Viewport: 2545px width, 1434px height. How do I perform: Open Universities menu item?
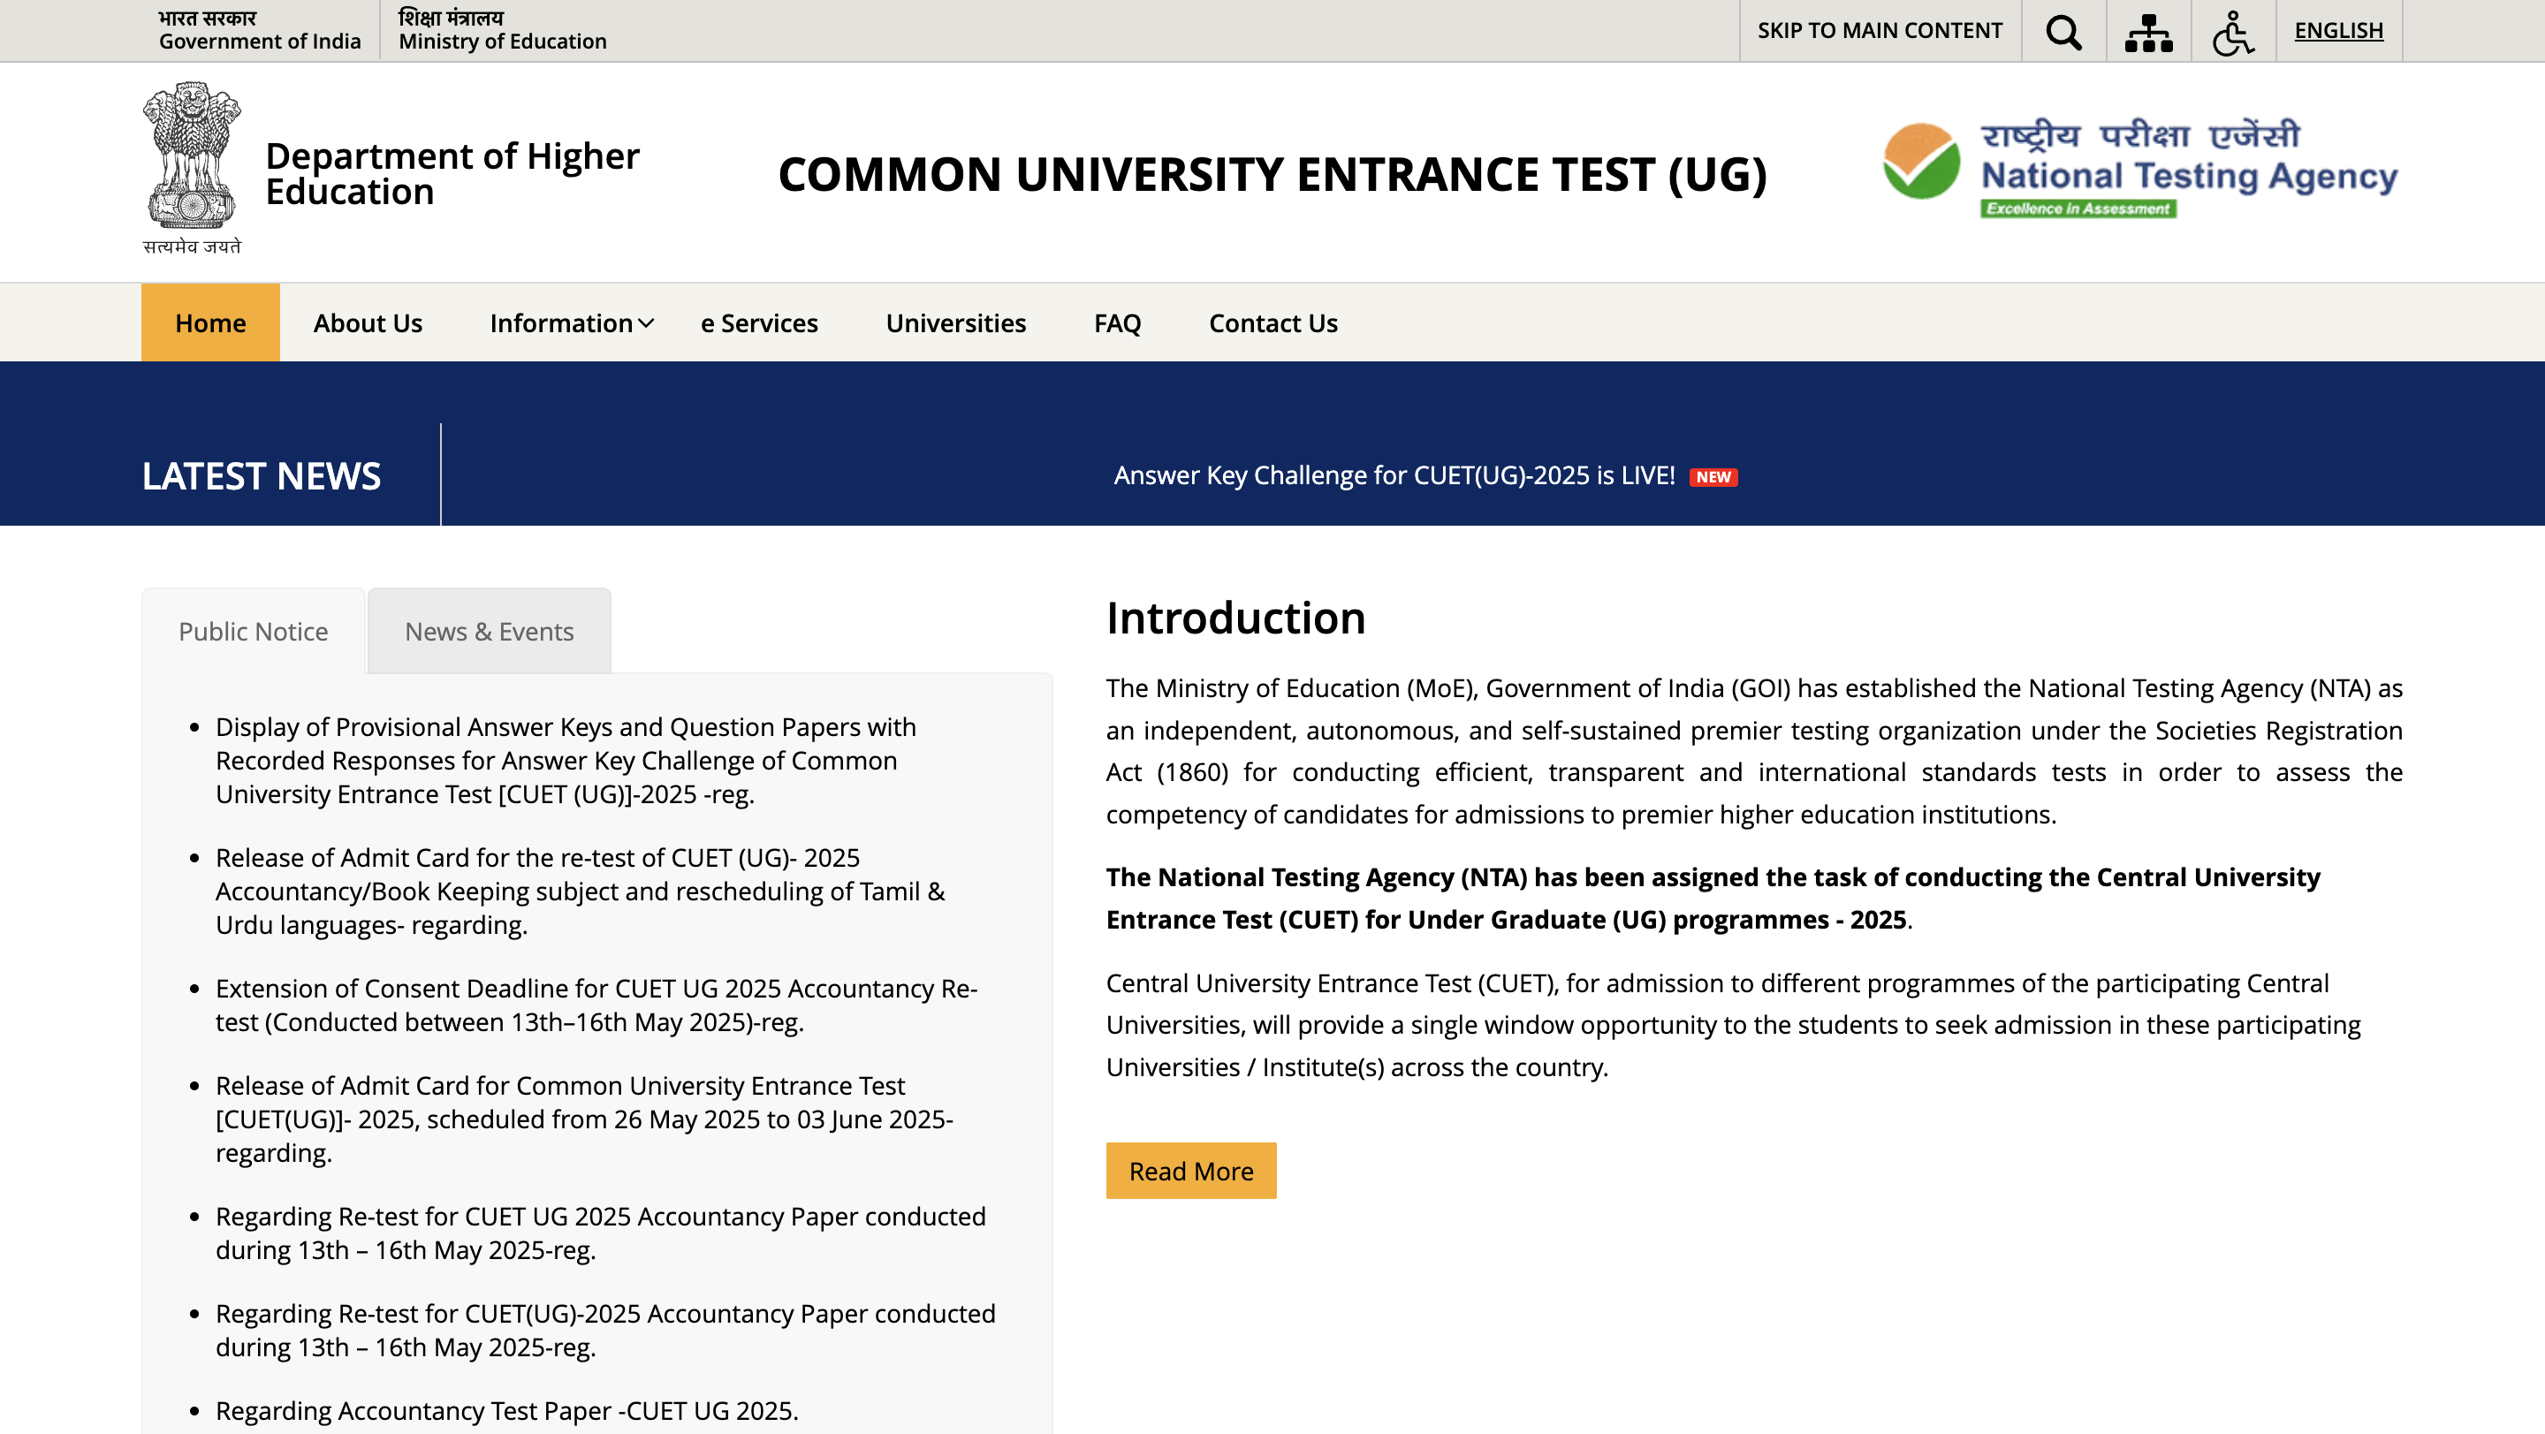pyautogui.click(x=955, y=323)
